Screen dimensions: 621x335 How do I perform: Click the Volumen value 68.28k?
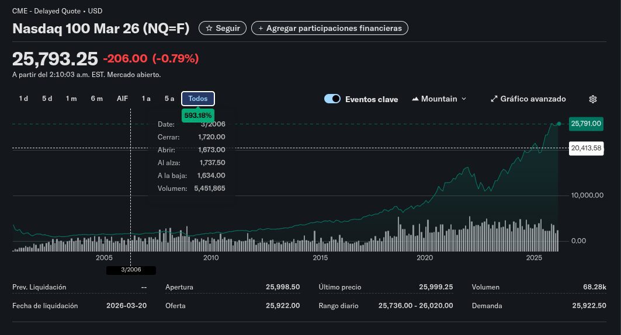click(x=595, y=287)
